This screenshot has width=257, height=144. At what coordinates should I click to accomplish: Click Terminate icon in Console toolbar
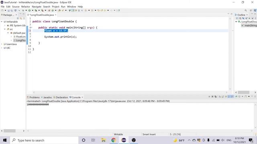click(x=209, y=97)
